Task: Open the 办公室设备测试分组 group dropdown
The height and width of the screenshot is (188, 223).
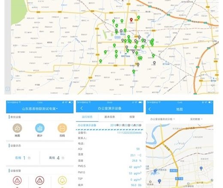Action: point(163,119)
